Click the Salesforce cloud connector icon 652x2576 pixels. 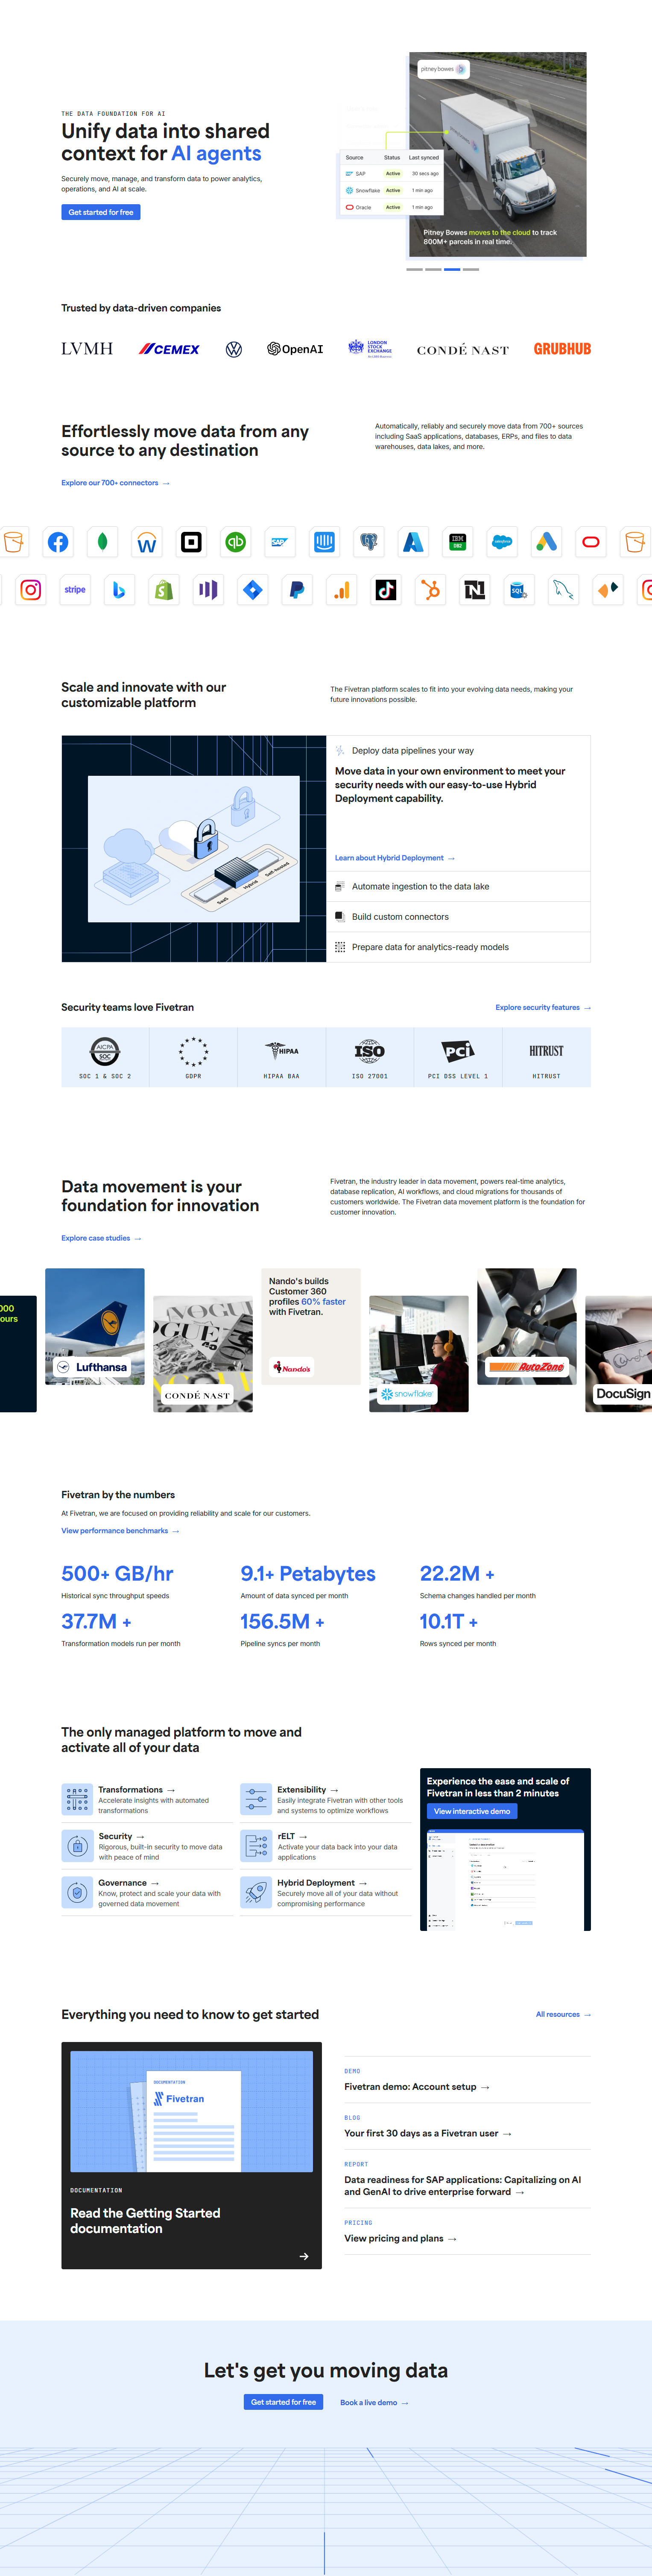coord(502,542)
